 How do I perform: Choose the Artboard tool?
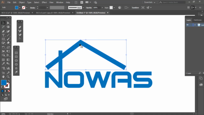point(3,73)
